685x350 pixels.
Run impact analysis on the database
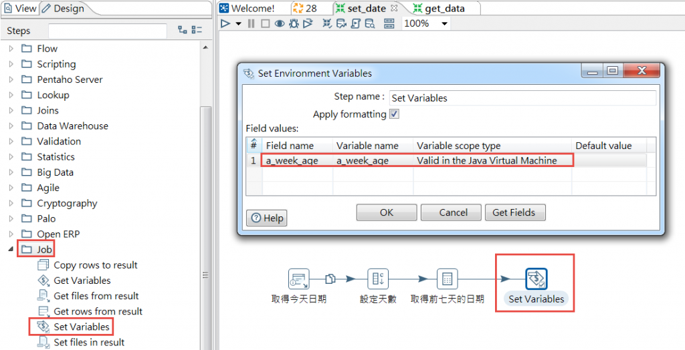pyautogui.click(x=342, y=23)
